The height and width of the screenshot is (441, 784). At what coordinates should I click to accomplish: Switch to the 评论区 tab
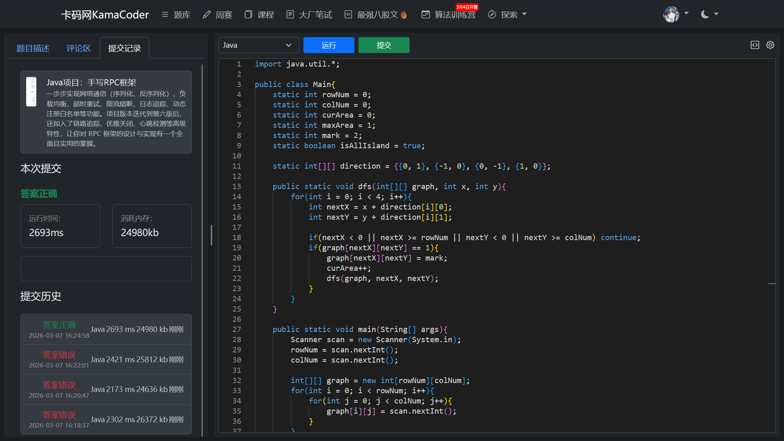78,48
